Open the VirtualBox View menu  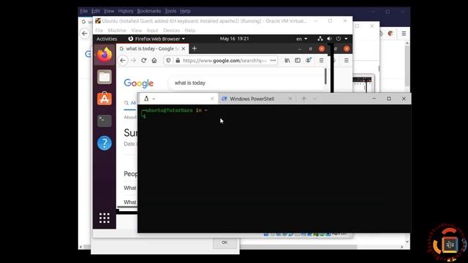tap(137, 31)
